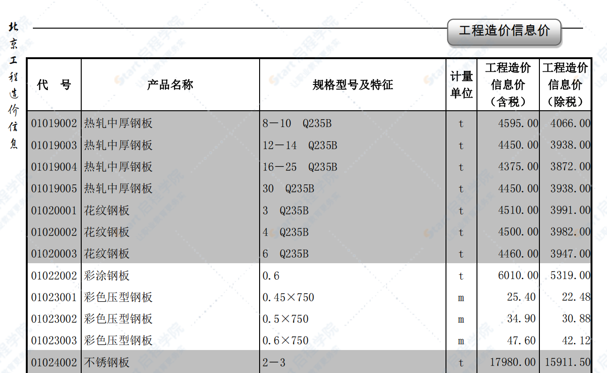Click tax-included price 34.90
Viewport: 607px width, 373px height.
click(521, 319)
